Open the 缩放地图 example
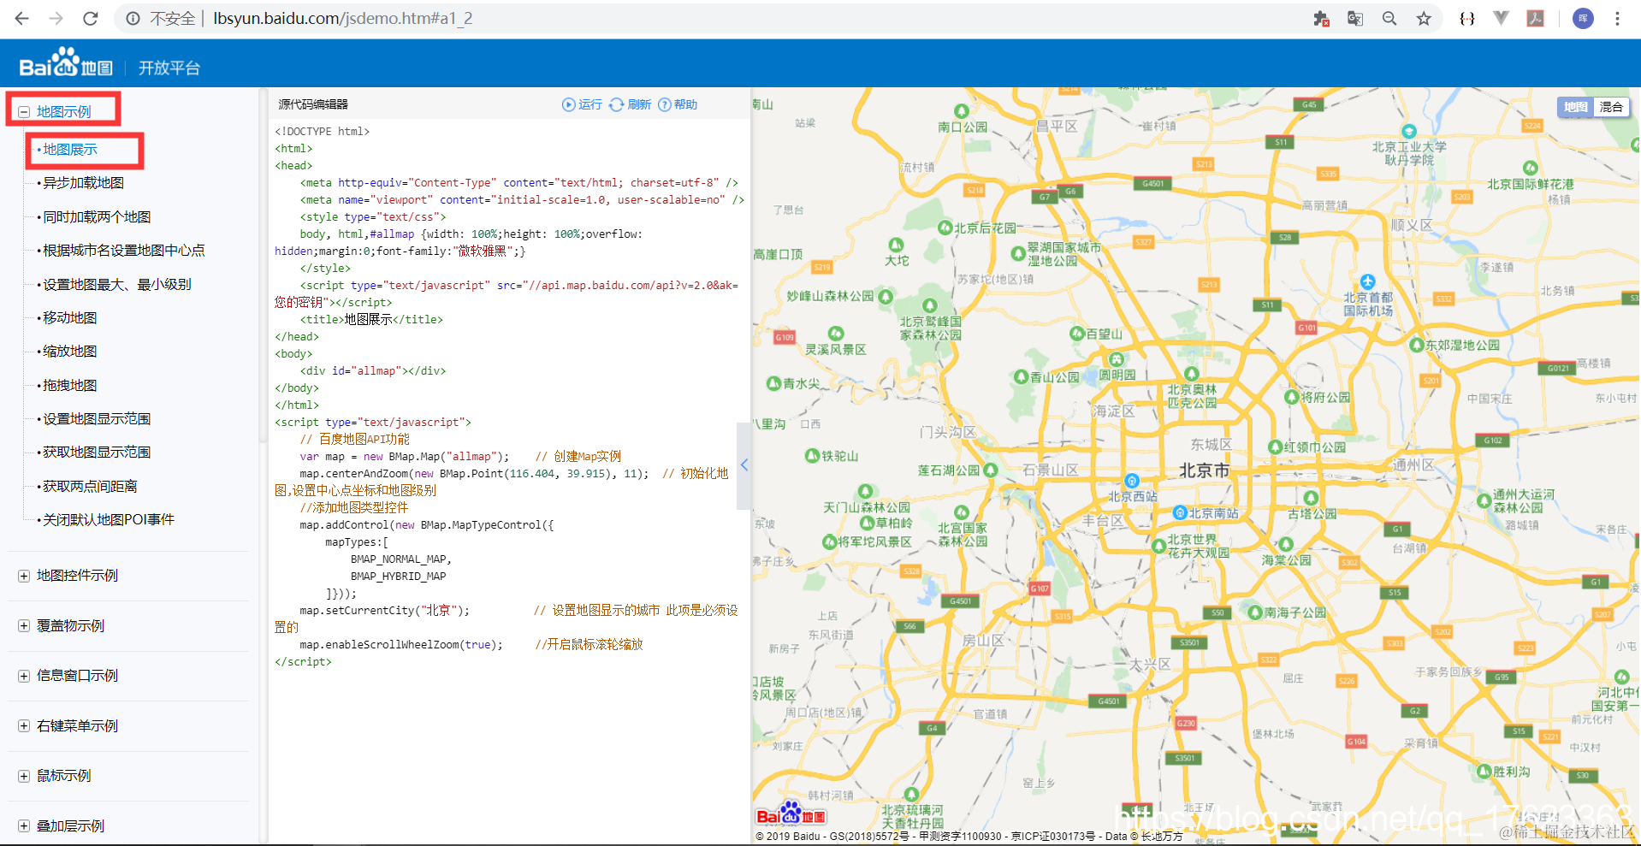Viewport: 1641px width, 846px height. click(x=70, y=352)
